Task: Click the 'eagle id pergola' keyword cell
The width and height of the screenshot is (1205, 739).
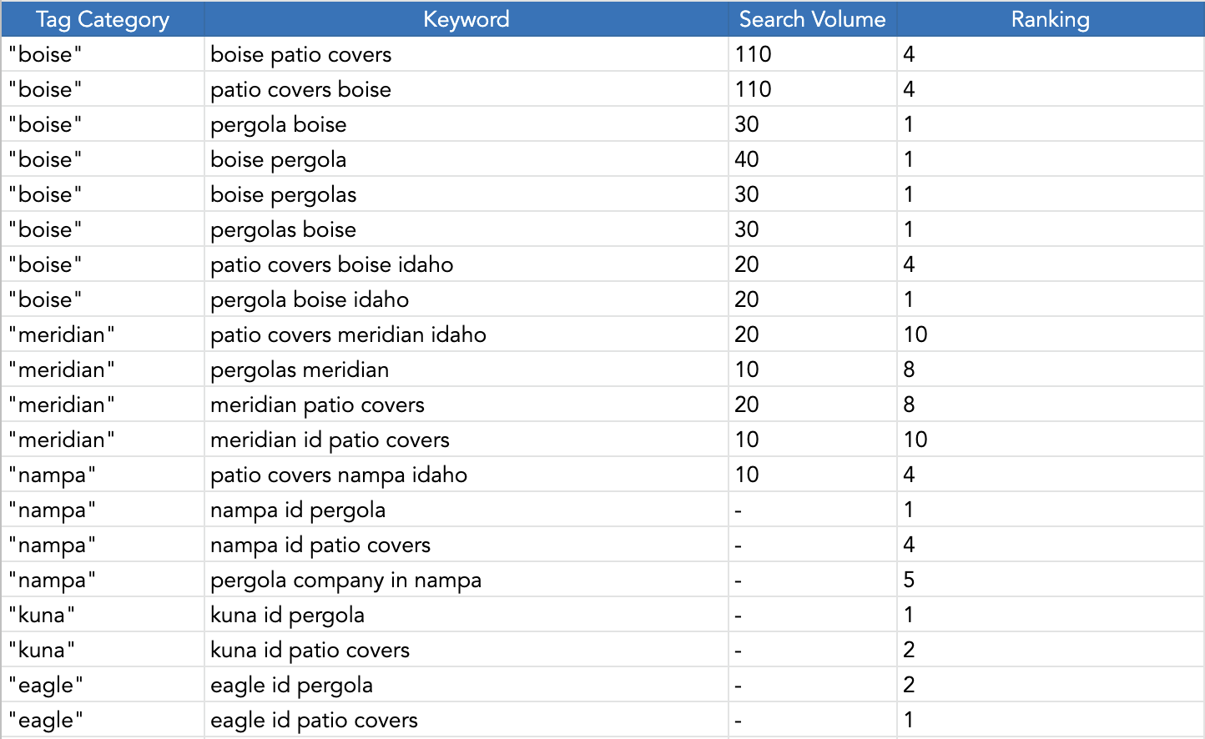Action: 466,685
